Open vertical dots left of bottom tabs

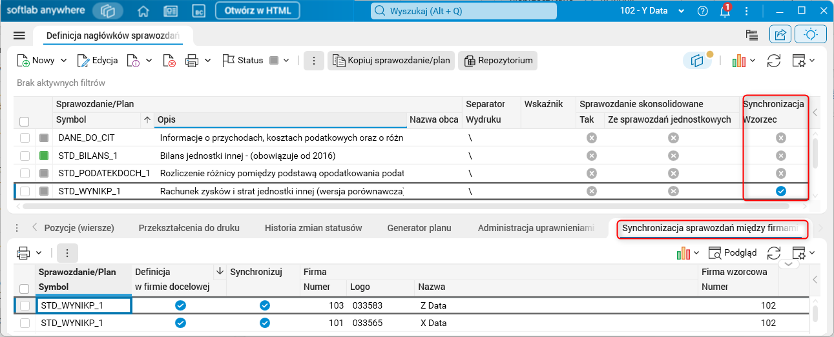point(17,228)
